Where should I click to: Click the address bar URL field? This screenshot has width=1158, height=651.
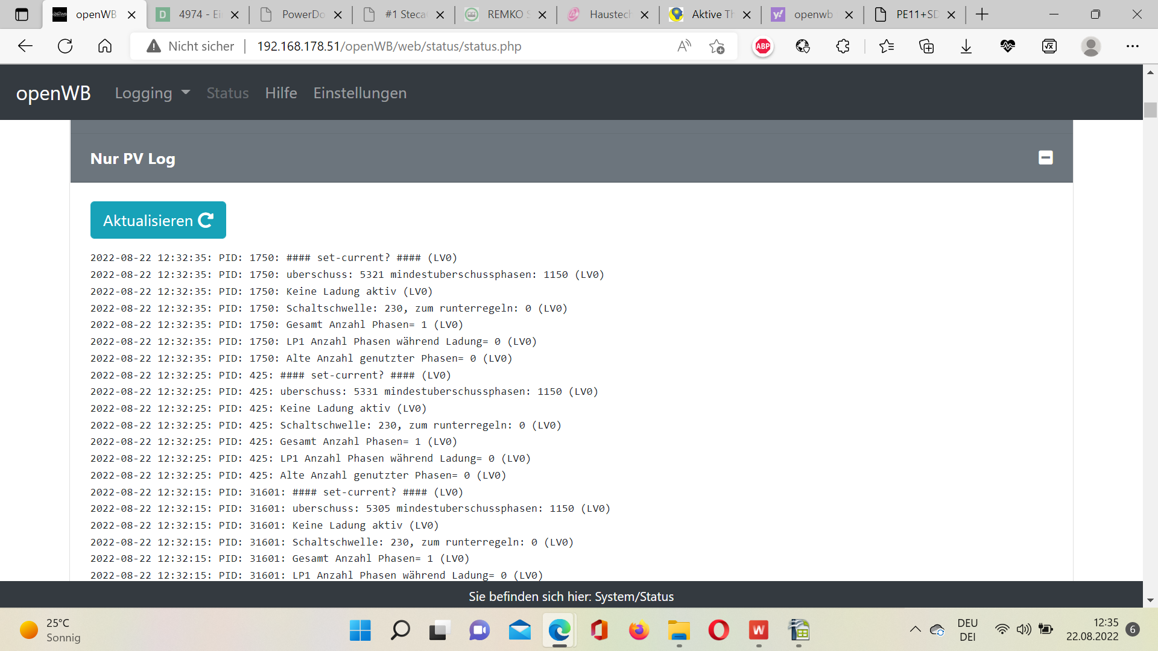coord(389,46)
